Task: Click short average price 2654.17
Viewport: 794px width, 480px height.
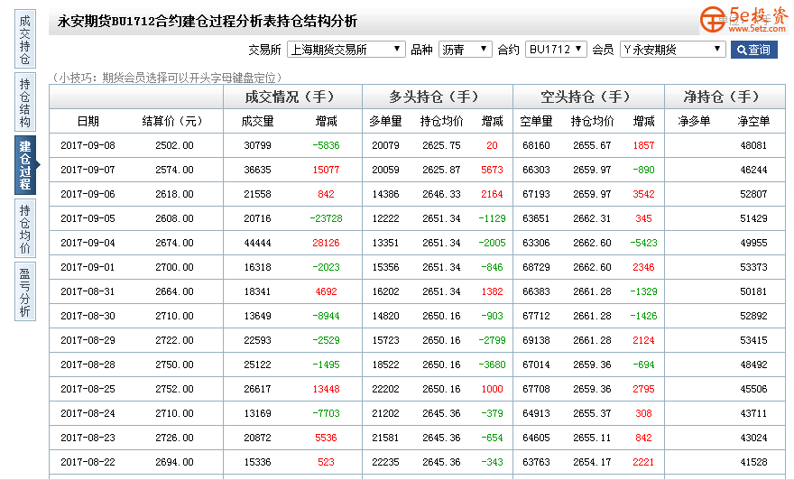Action: coord(592,462)
